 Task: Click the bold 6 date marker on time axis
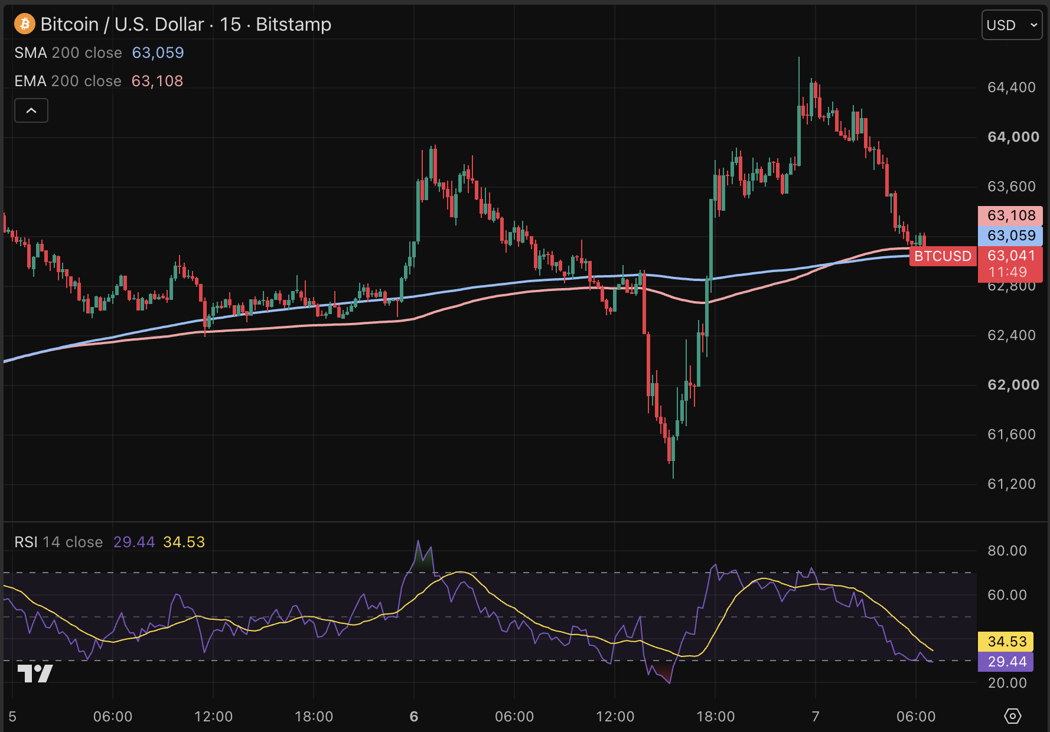[414, 717]
